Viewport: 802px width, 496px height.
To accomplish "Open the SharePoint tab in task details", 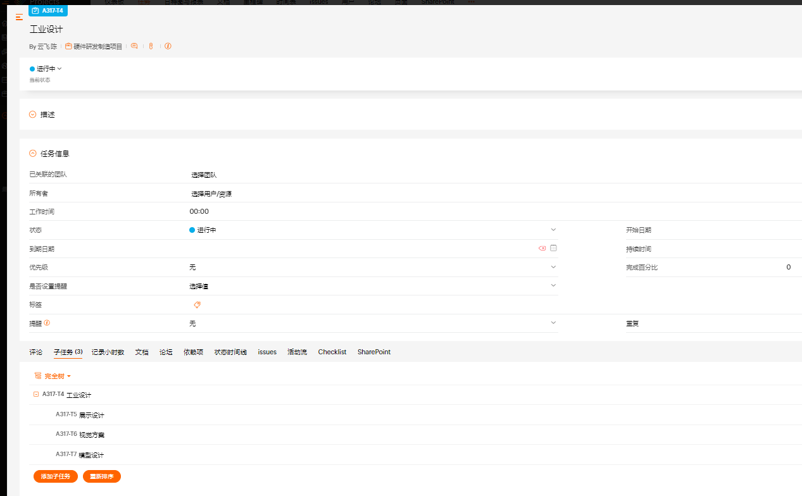I will pyautogui.click(x=374, y=352).
